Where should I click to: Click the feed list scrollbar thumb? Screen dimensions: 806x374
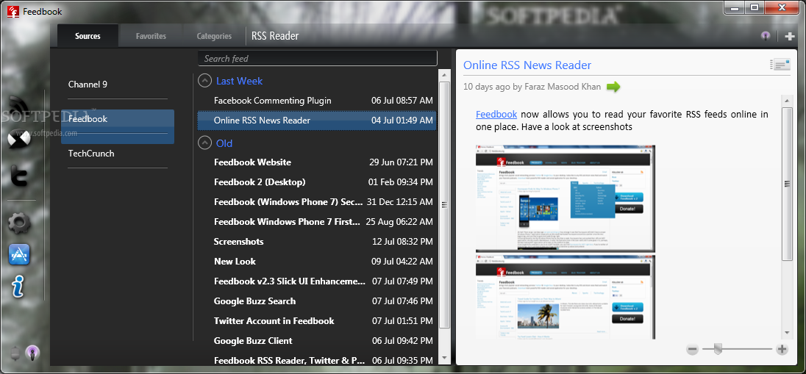click(x=445, y=204)
